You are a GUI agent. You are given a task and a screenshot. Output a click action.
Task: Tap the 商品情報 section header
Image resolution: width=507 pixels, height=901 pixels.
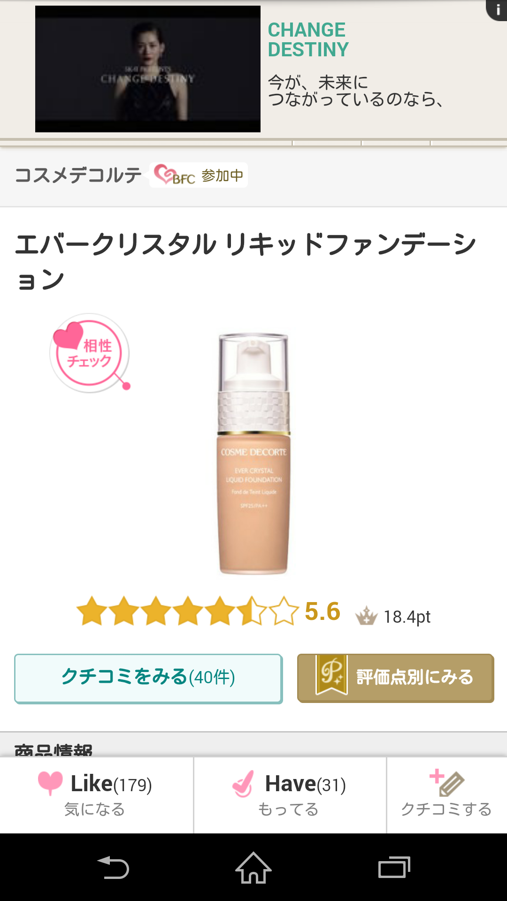[x=54, y=750]
